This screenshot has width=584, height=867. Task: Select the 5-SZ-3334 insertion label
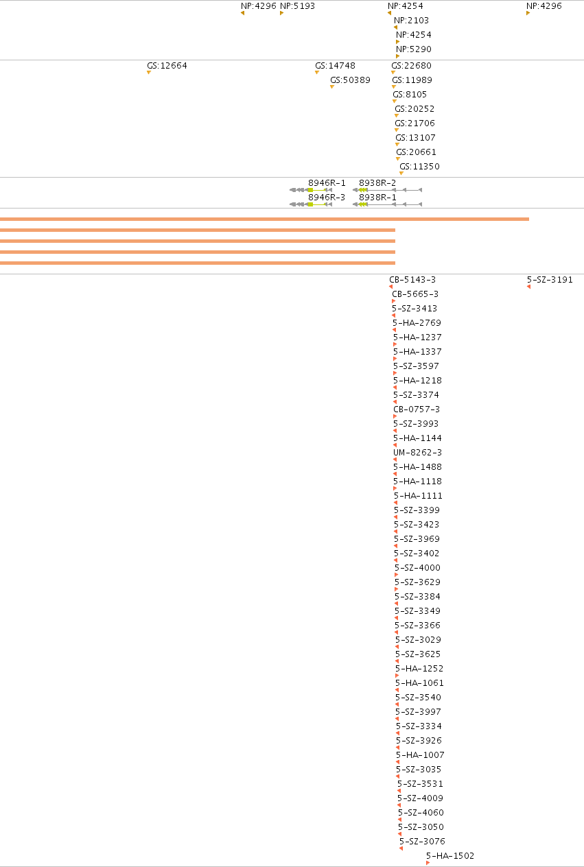(419, 726)
